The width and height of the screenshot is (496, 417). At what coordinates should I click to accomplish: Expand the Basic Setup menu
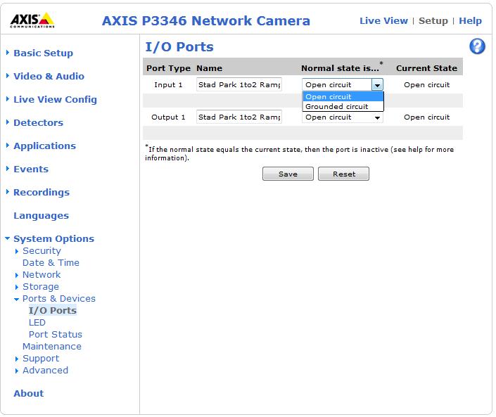(43, 53)
